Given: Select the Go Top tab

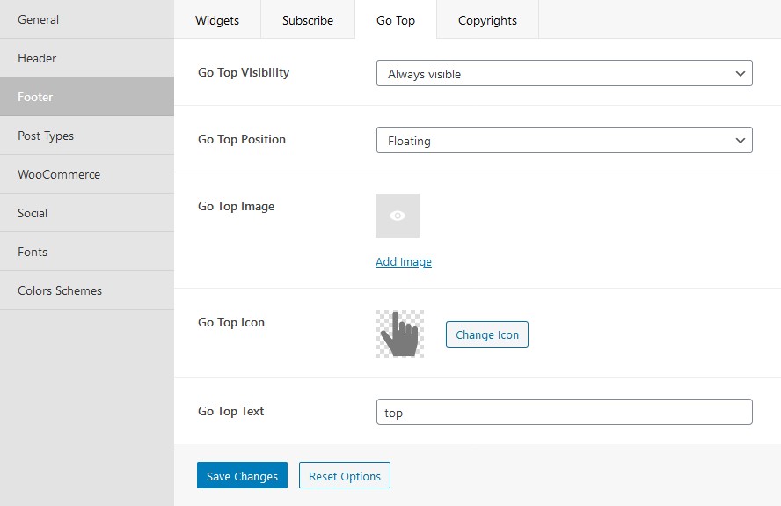Looking at the screenshot, I should [x=396, y=20].
